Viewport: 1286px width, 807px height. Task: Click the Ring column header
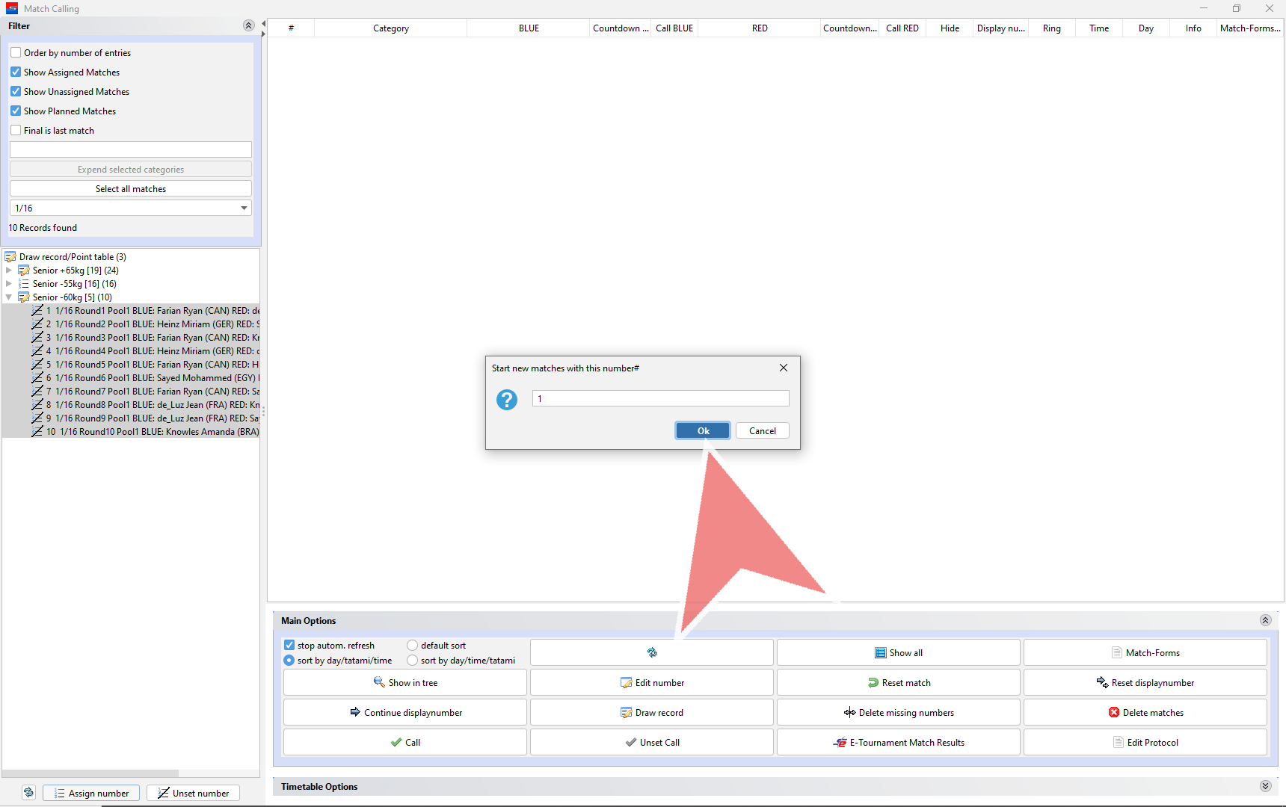pyautogui.click(x=1051, y=28)
